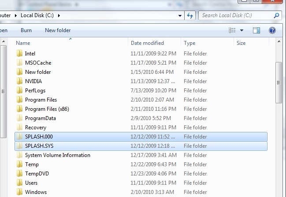The image size is (286, 197).
Task: Expand the Computer breadcrumb arrow
Action: (x=16, y=16)
